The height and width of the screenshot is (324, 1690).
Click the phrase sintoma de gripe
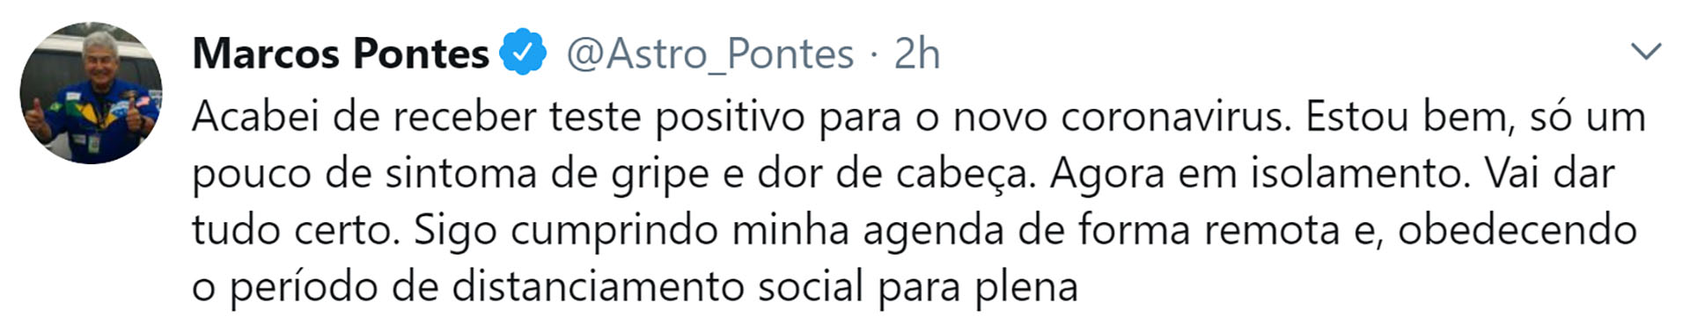point(546,174)
